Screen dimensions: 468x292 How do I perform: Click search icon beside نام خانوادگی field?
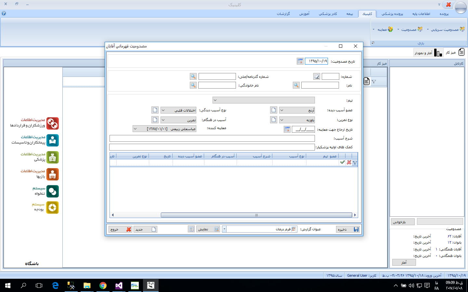193,85
